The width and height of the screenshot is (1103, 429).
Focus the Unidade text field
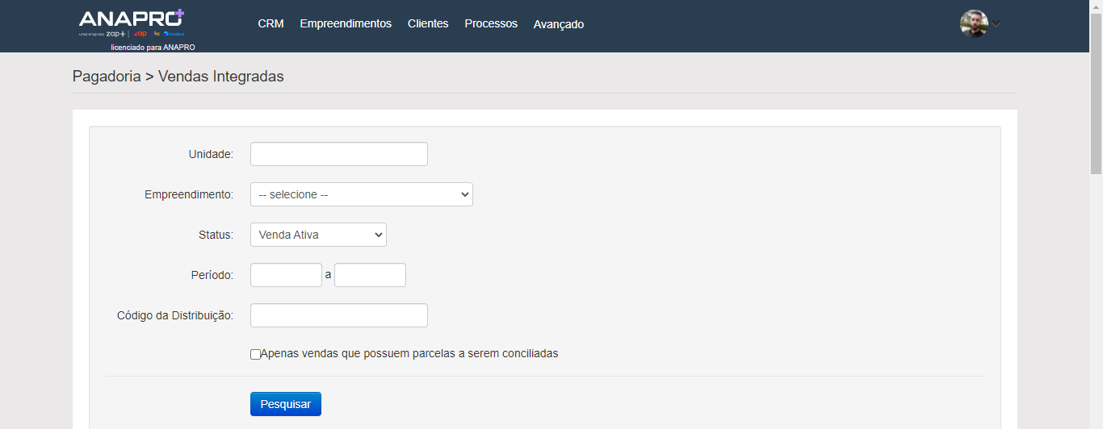click(338, 154)
